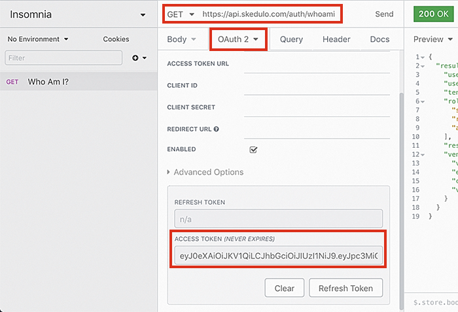The width and height of the screenshot is (458, 312).
Task: Open the OAuth 2 auth tab
Action: pos(238,39)
